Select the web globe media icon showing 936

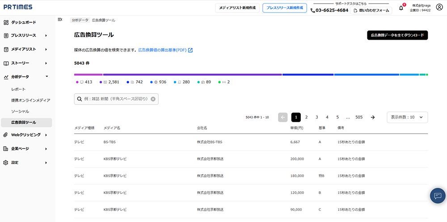coord(156,82)
